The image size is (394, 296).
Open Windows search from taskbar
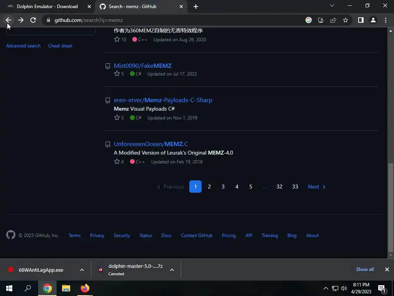[x=28, y=288]
